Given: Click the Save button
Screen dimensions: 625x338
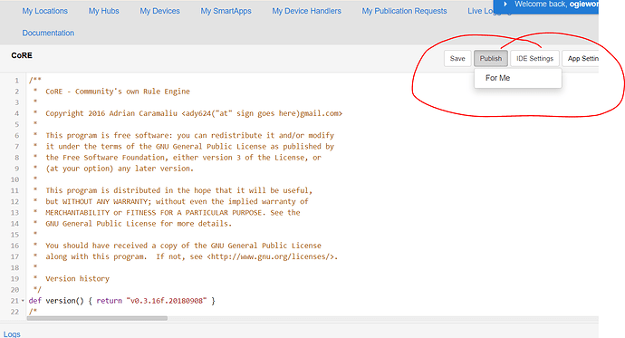Looking at the screenshot, I should tap(457, 59).
